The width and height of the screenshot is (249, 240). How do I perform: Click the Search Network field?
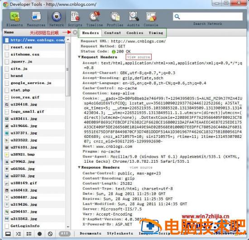coord(208,16)
